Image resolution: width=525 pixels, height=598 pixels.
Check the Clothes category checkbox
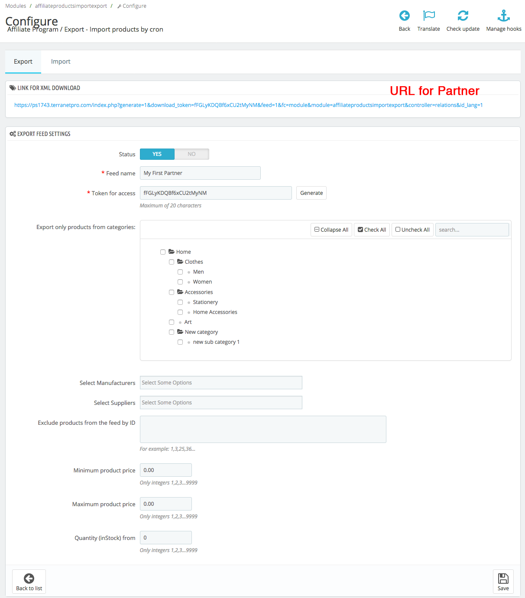point(172,262)
